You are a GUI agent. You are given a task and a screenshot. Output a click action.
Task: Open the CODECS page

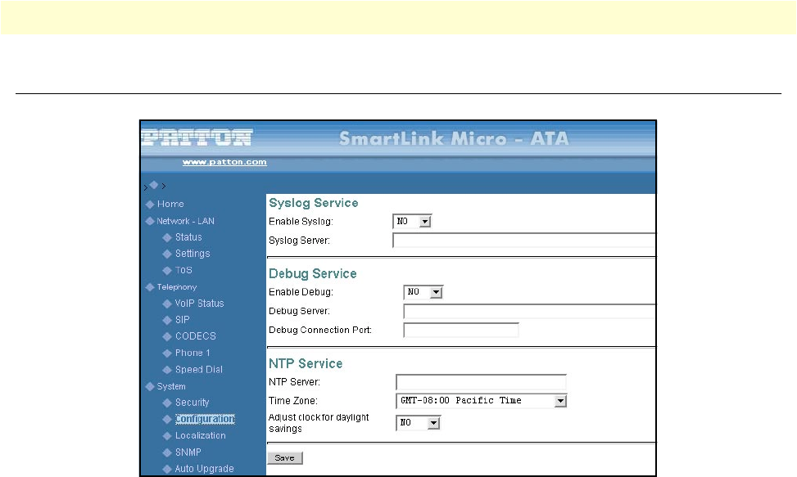(196, 336)
